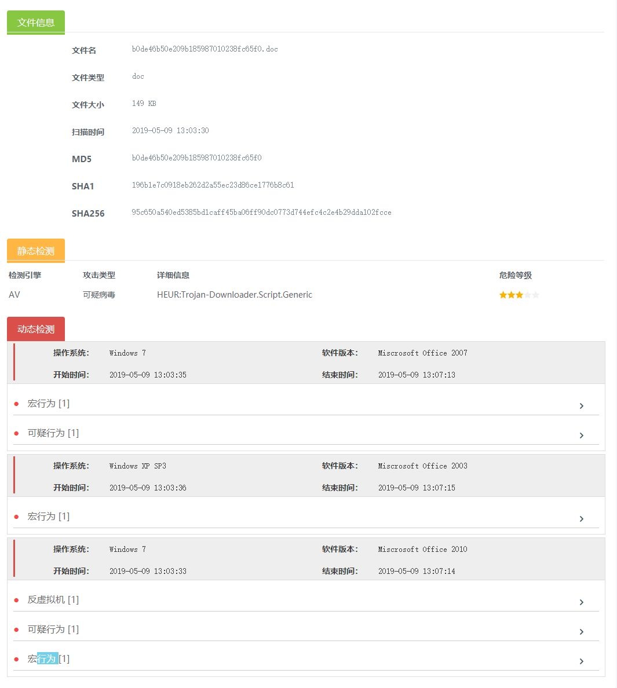617x688 pixels.
Task: Click the chevron for 宏行为 under Office 2010
Action: tap(581, 661)
